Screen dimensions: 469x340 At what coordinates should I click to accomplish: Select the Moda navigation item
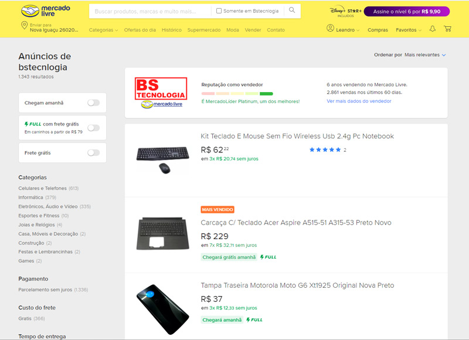coord(232,30)
